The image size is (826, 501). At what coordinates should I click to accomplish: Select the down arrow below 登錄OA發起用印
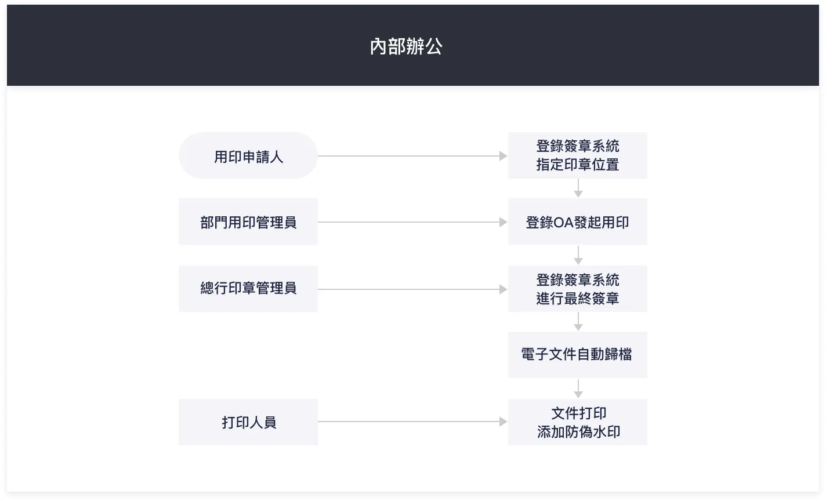point(578,255)
